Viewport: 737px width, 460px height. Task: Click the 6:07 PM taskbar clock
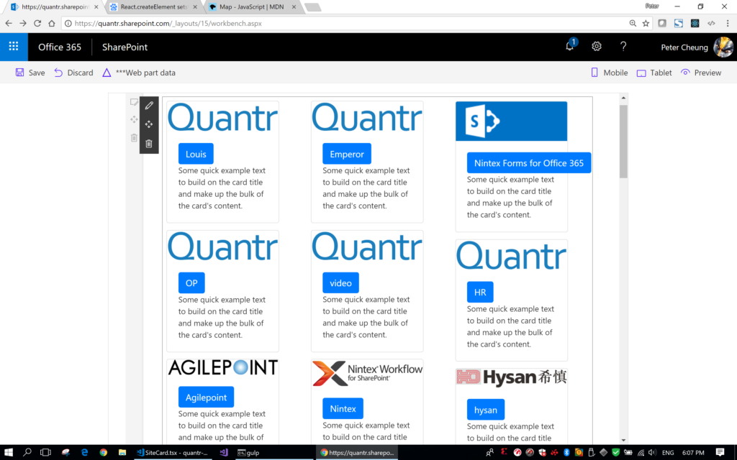[693, 453]
